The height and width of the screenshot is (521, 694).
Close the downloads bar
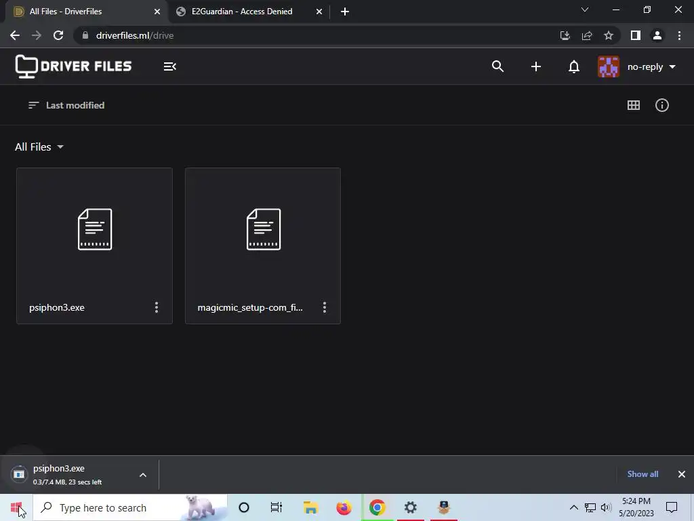tap(682, 474)
